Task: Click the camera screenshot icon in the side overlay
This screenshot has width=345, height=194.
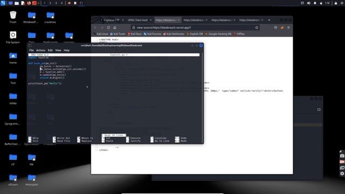Action: pos(342,156)
